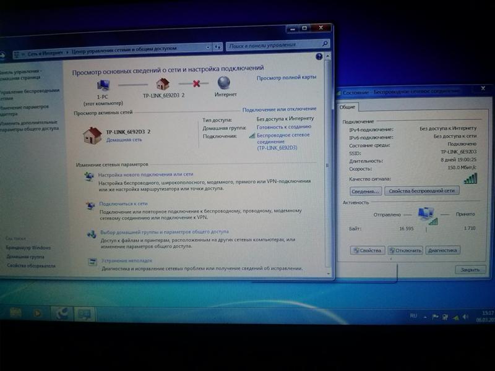The image size is (495, 371).
Task: Click the Action Center flag tray icon
Action: click(x=436, y=317)
